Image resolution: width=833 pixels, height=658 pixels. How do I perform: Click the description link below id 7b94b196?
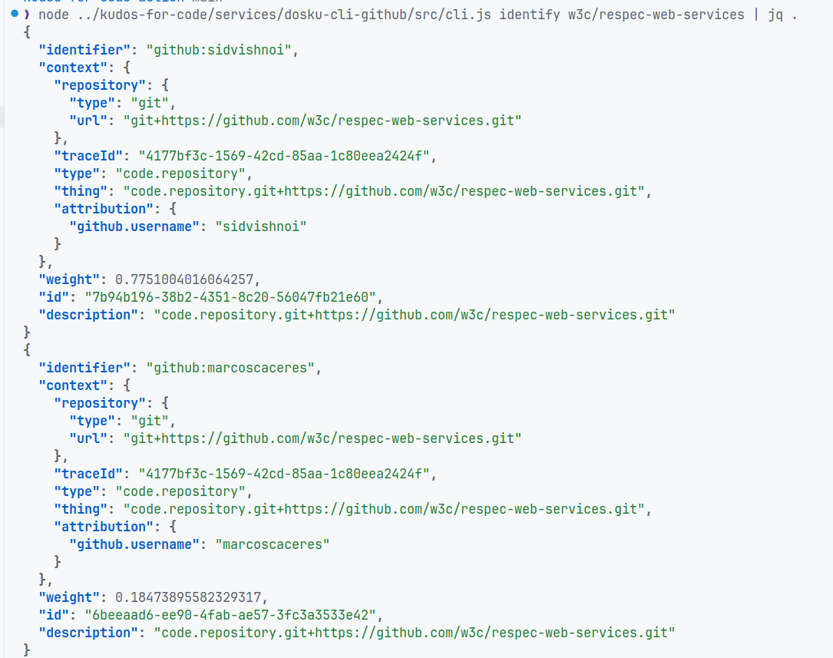tap(415, 315)
